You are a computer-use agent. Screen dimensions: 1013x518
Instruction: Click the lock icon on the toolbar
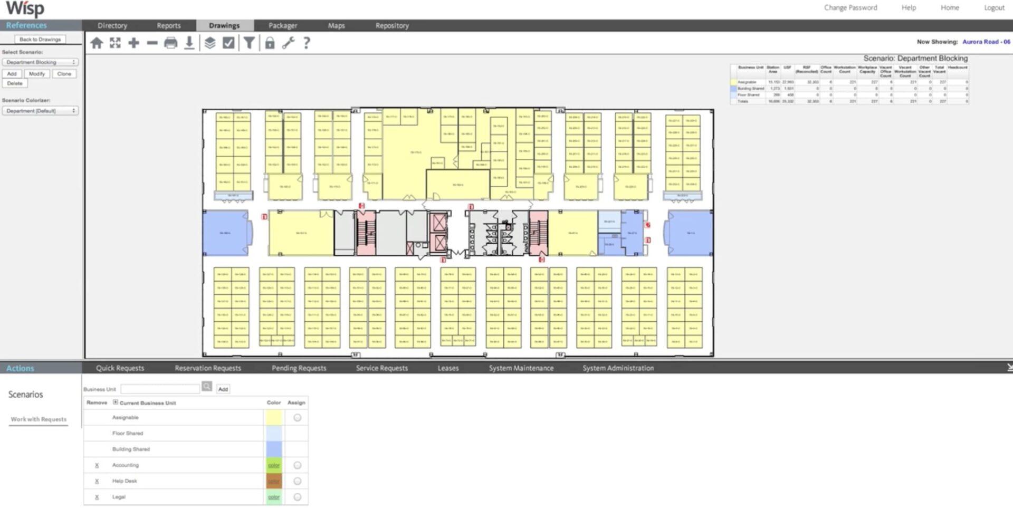tap(270, 43)
